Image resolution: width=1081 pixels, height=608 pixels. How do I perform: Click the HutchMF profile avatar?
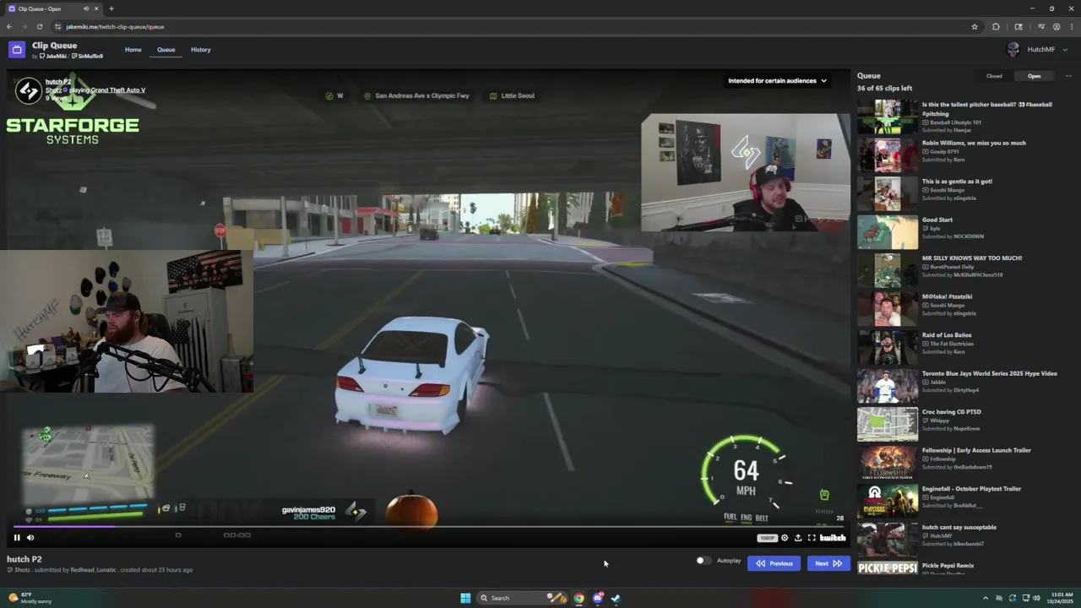coord(1013,50)
